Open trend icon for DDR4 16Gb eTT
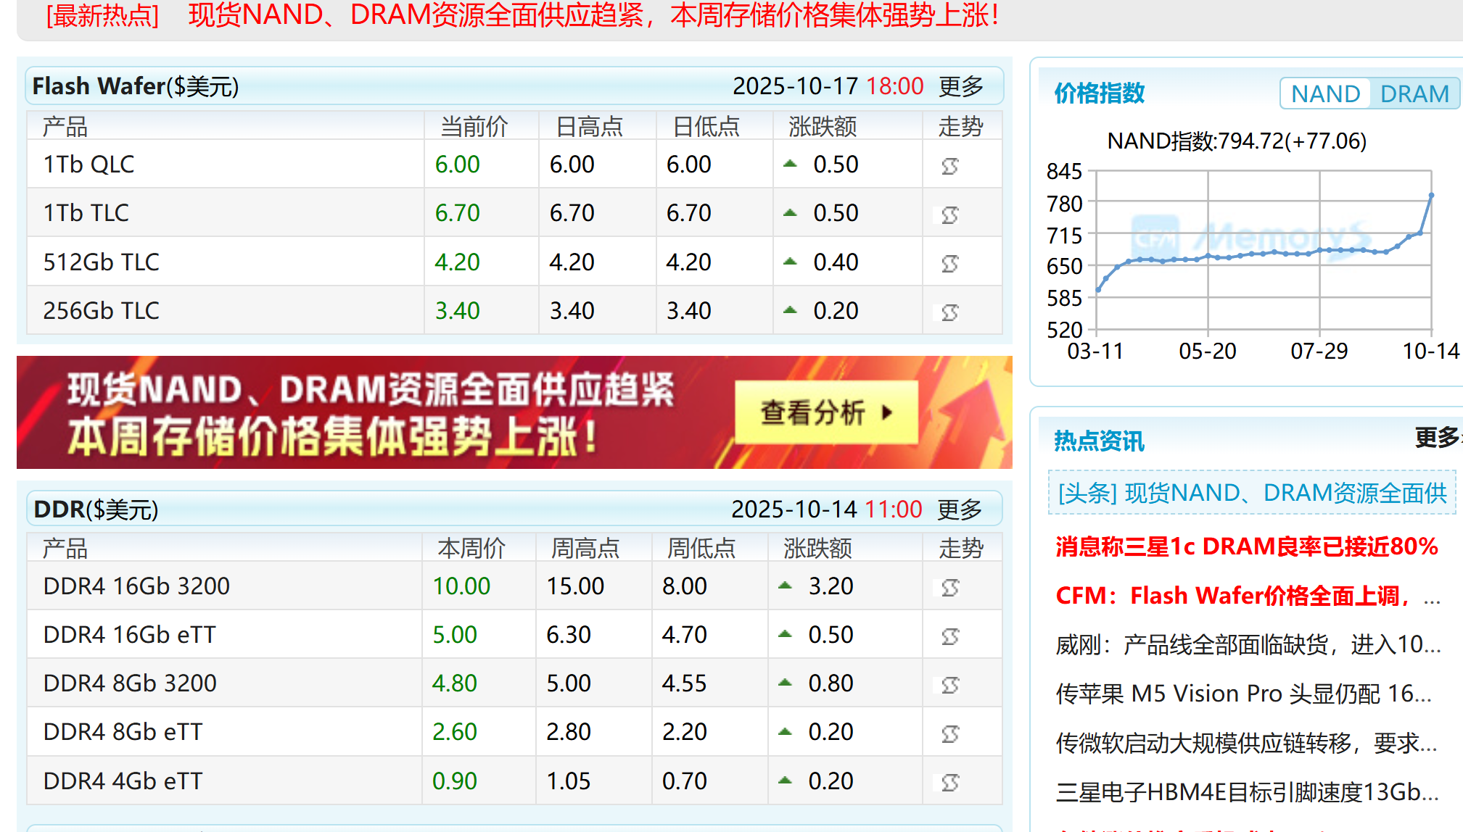The width and height of the screenshot is (1463, 832). [x=949, y=636]
